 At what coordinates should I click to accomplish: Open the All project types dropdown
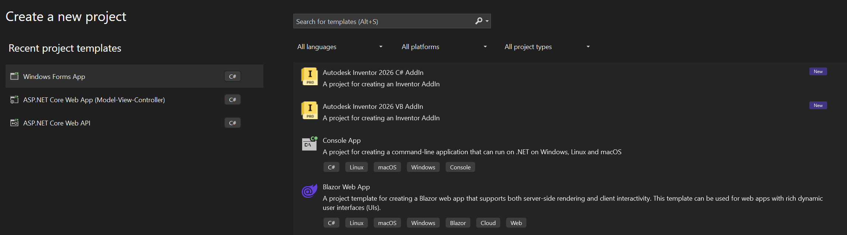pyautogui.click(x=547, y=47)
